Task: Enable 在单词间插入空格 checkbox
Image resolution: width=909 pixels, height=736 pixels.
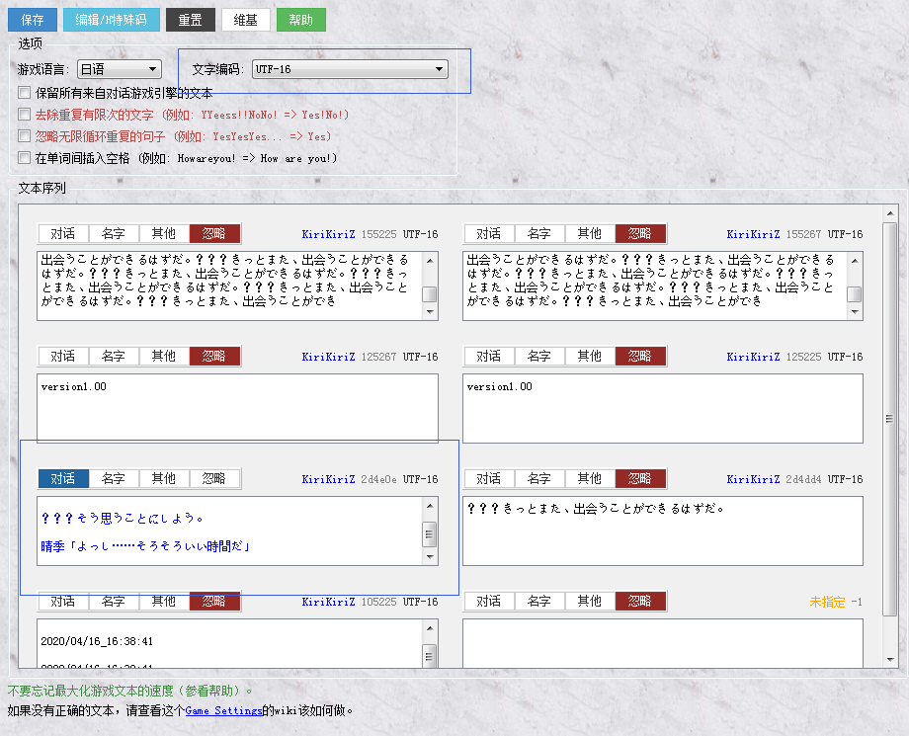Action: (25, 158)
